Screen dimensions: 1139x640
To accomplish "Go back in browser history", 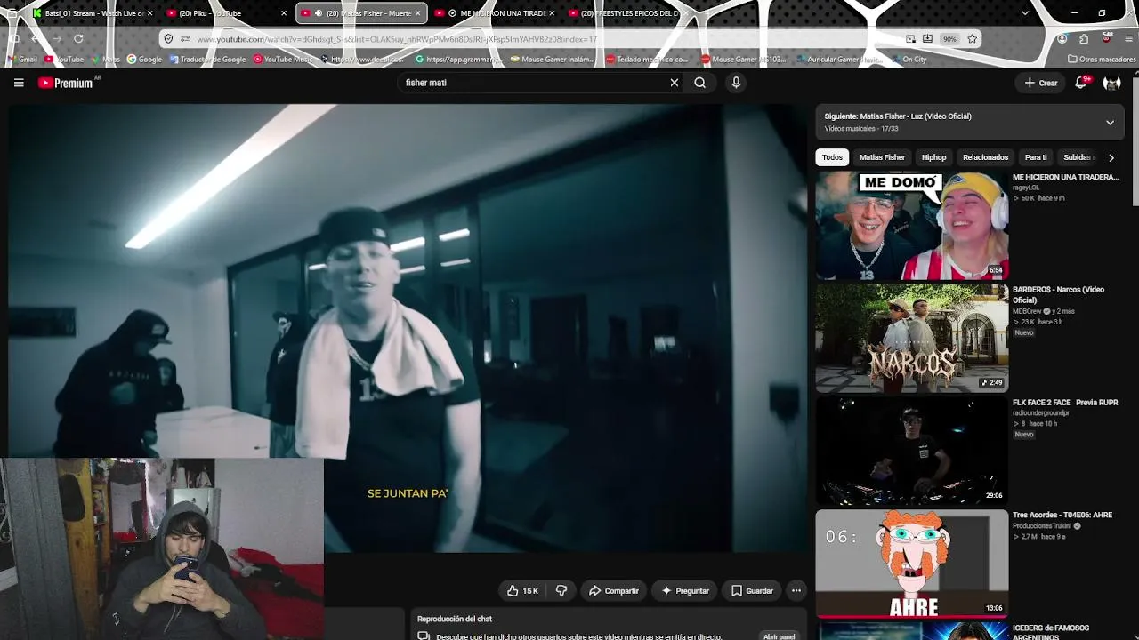I will point(34,39).
